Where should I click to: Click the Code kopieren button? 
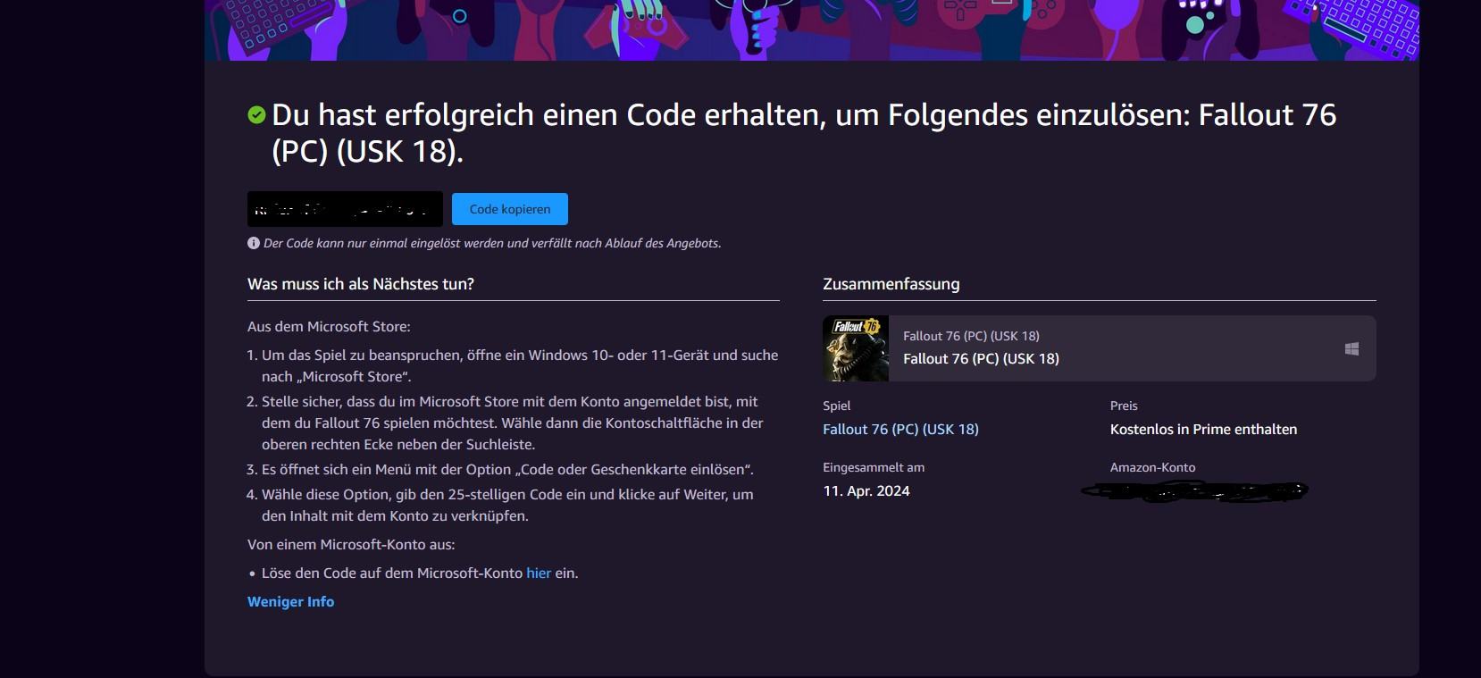coord(509,209)
